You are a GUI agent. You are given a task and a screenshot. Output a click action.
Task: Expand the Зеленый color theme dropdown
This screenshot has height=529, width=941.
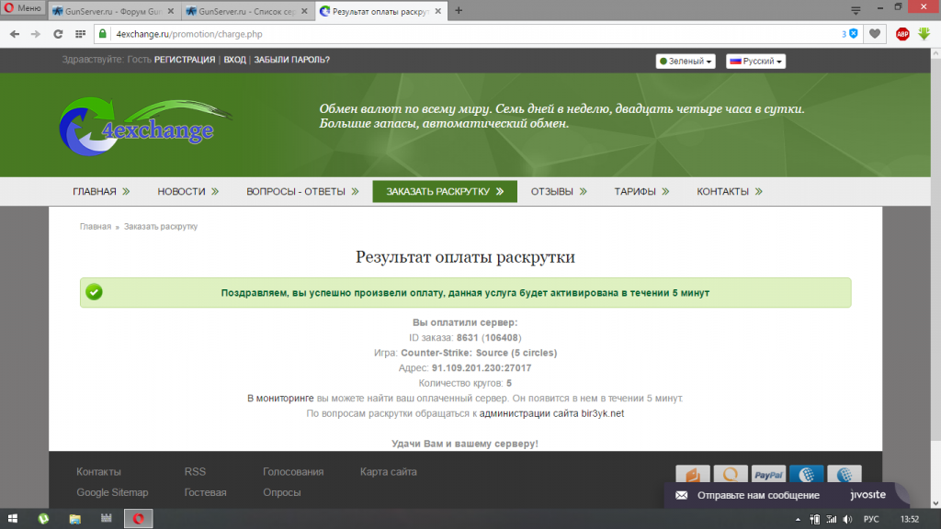coord(686,62)
